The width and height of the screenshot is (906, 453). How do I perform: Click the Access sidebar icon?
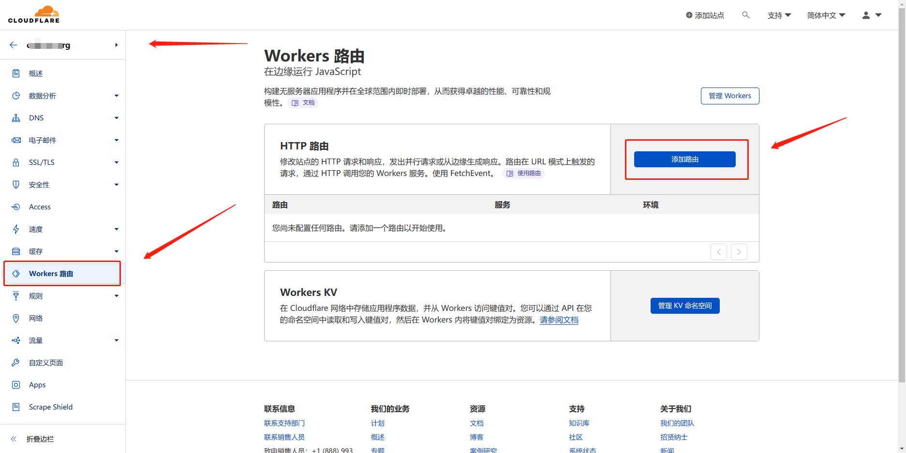(16, 207)
